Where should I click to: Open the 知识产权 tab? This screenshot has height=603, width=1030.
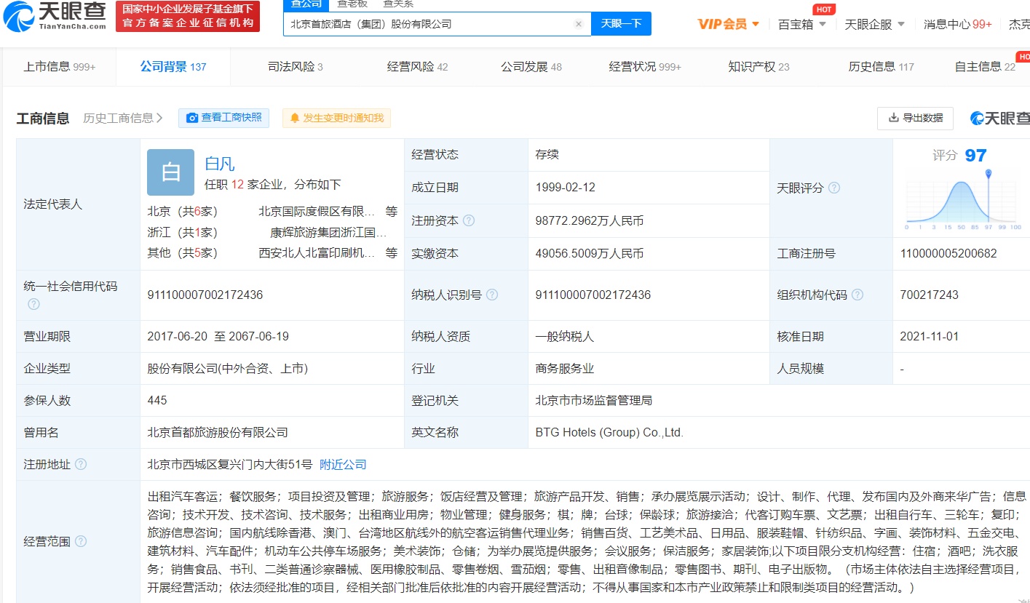[758, 67]
